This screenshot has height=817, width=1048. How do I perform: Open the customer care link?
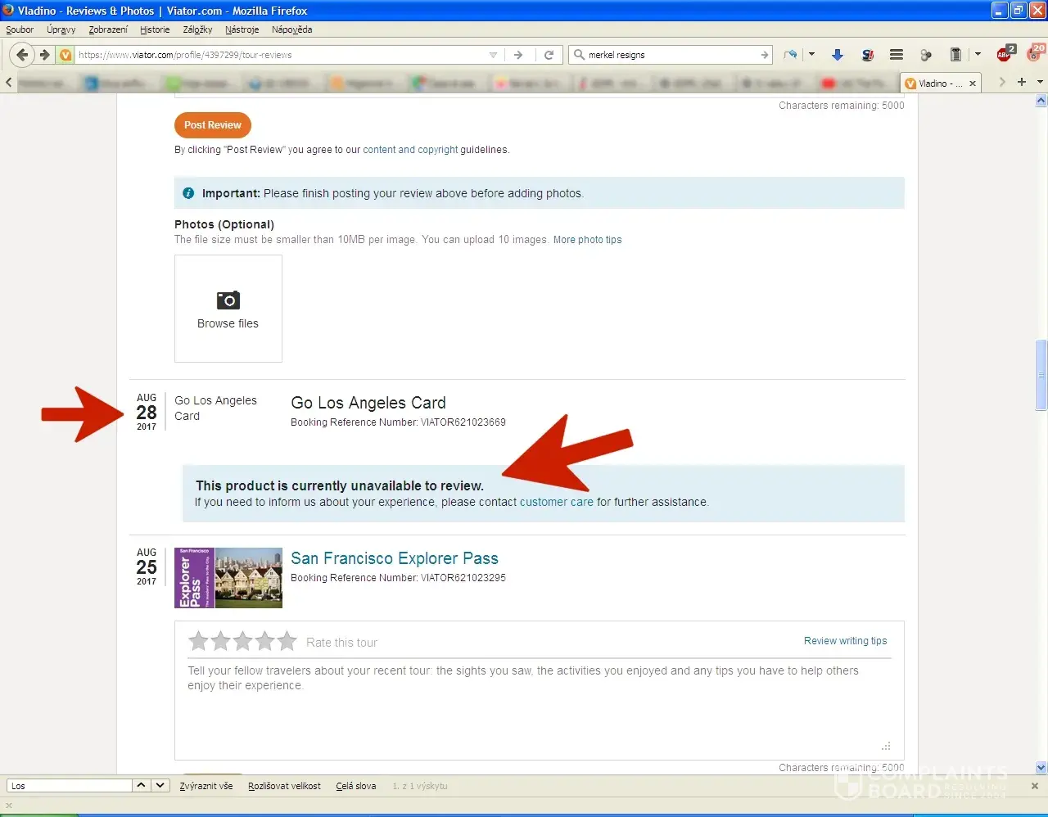[x=556, y=502]
